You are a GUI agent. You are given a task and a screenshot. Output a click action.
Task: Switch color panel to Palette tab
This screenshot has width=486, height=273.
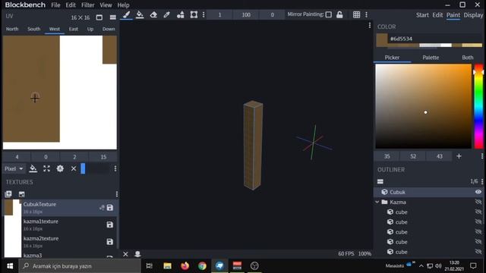point(431,58)
